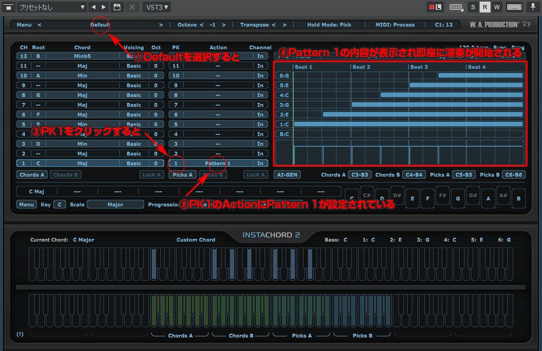The image size is (542, 351).
Task: Click PK 1 pick button
Action: tap(176, 164)
